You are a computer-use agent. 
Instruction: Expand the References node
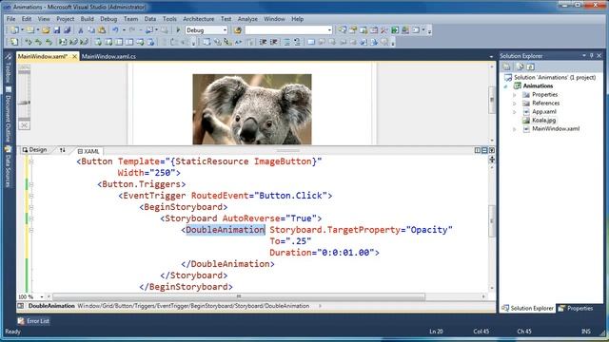point(515,104)
